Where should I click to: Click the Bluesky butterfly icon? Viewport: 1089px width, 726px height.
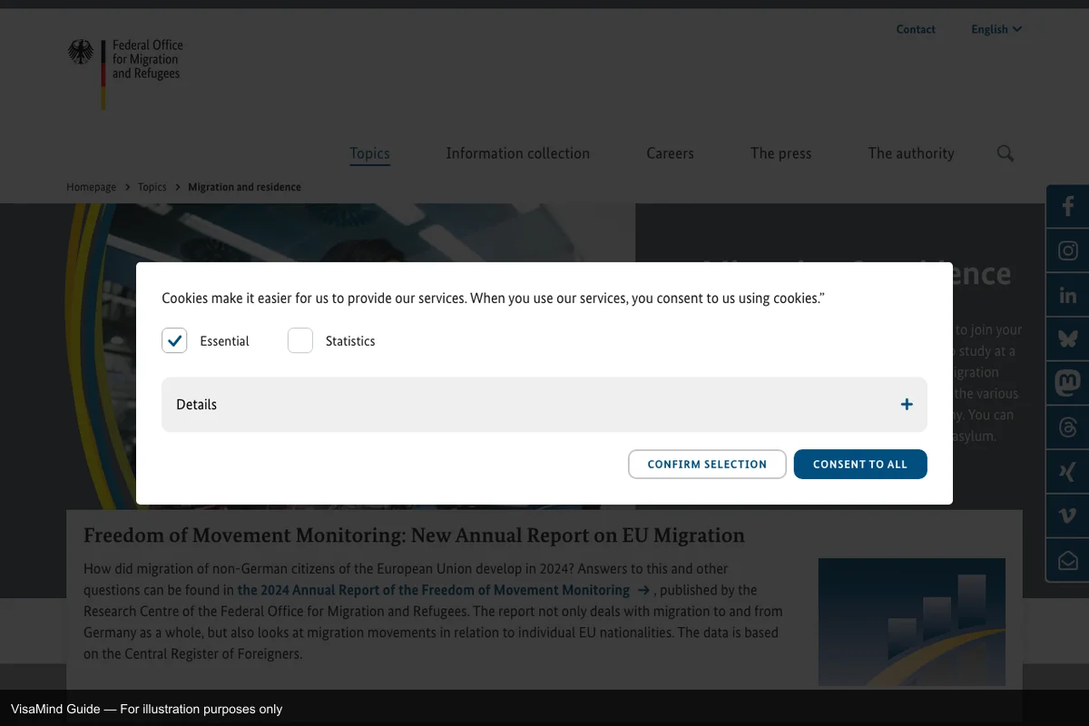(x=1068, y=339)
